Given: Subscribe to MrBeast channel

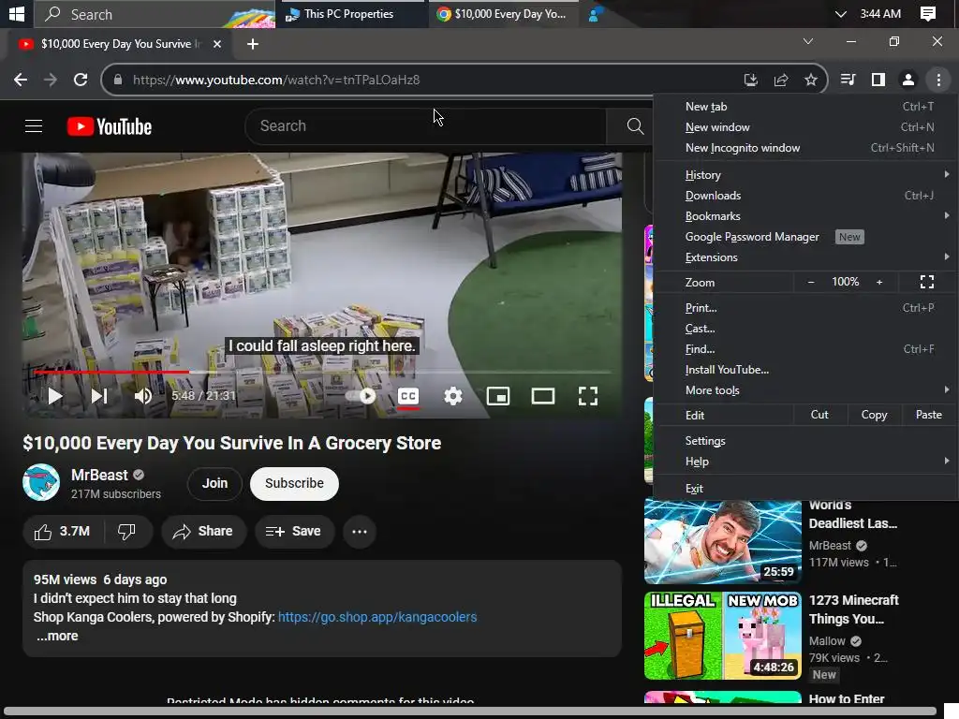Looking at the screenshot, I should 294,483.
